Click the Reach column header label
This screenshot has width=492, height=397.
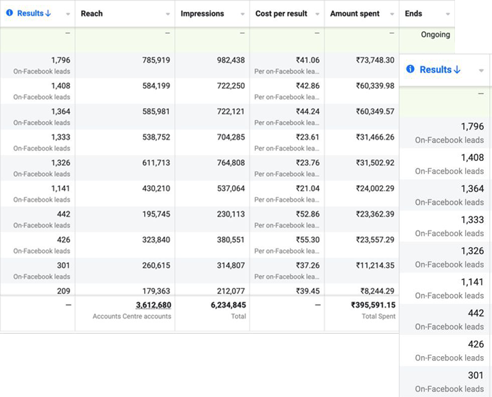(92, 13)
